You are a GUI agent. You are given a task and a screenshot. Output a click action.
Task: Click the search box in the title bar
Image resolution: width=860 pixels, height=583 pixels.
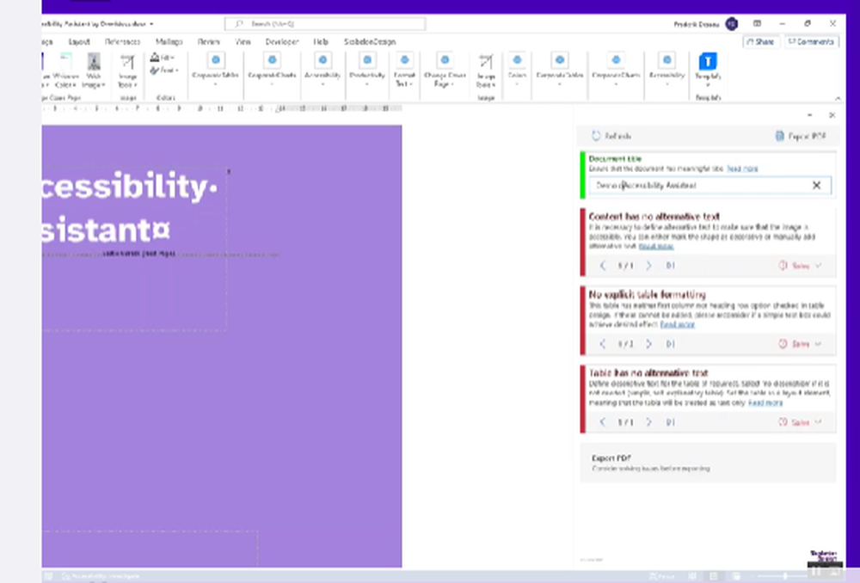(x=325, y=23)
